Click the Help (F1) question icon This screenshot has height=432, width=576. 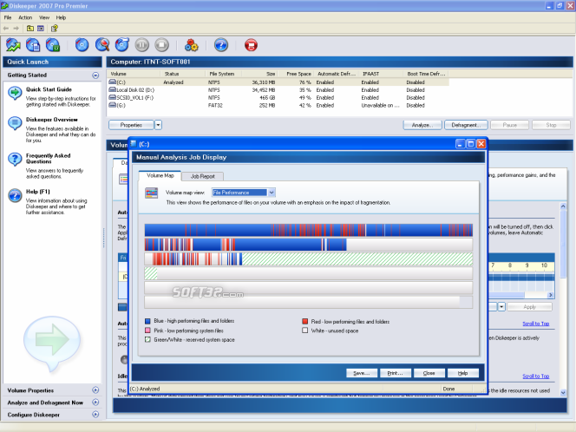point(15,195)
